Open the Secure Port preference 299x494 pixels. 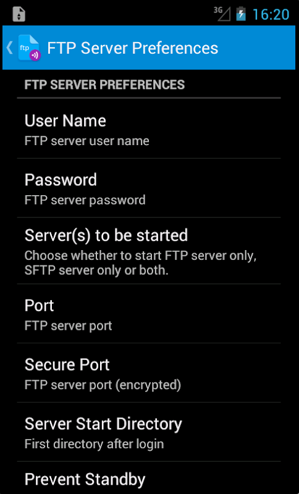click(149, 373)
